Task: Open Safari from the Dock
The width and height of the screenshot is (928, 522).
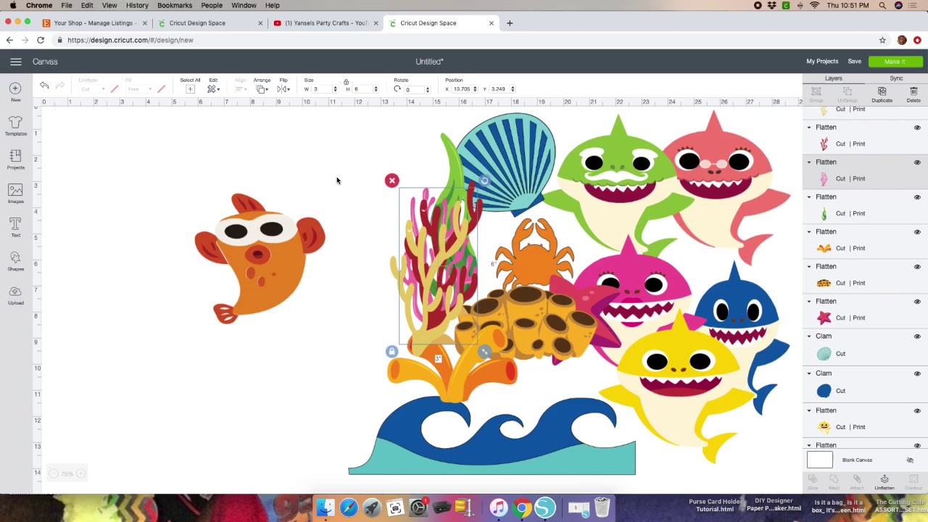Action: [x=349, y=508]
